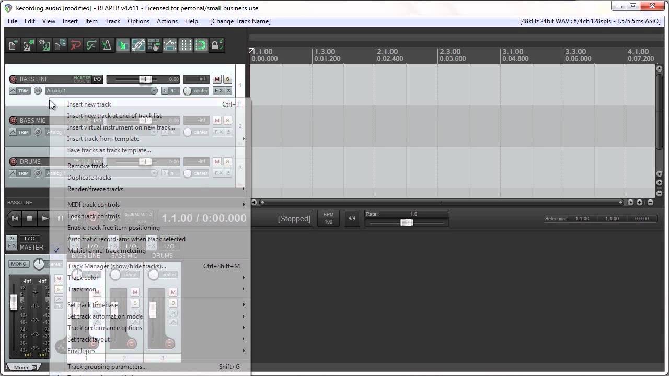
Task: Click the transport go-to-start button
Action: click(x=15, y=218)
